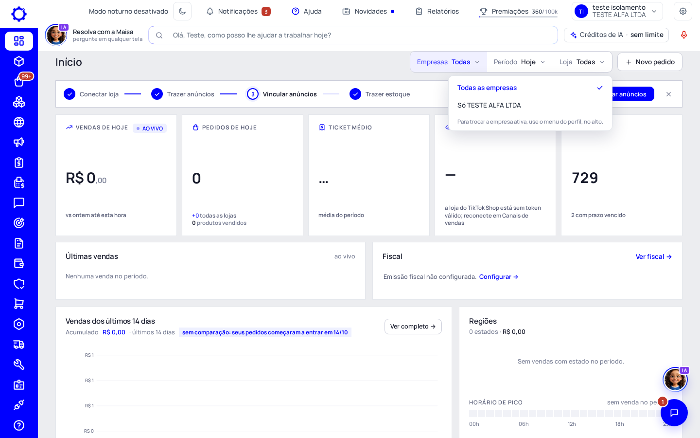This screenshot has width=700, height=438.
Task: Open the single cube icon in sidebar
Action: pyautogui.click(x=19, y=61)
